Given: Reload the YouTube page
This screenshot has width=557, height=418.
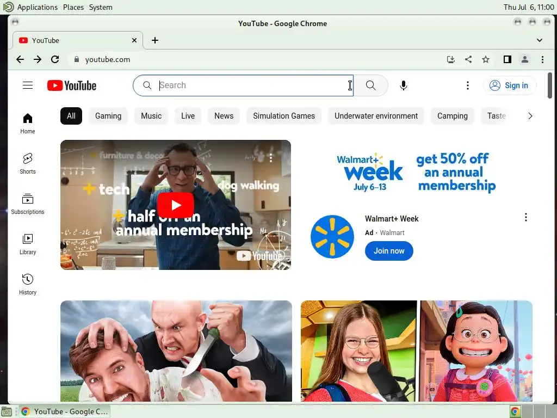Looking at the screenshot, I should (x=55, y=59).
